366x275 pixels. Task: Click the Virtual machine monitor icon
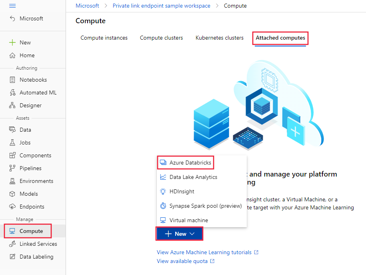(163, 220)
